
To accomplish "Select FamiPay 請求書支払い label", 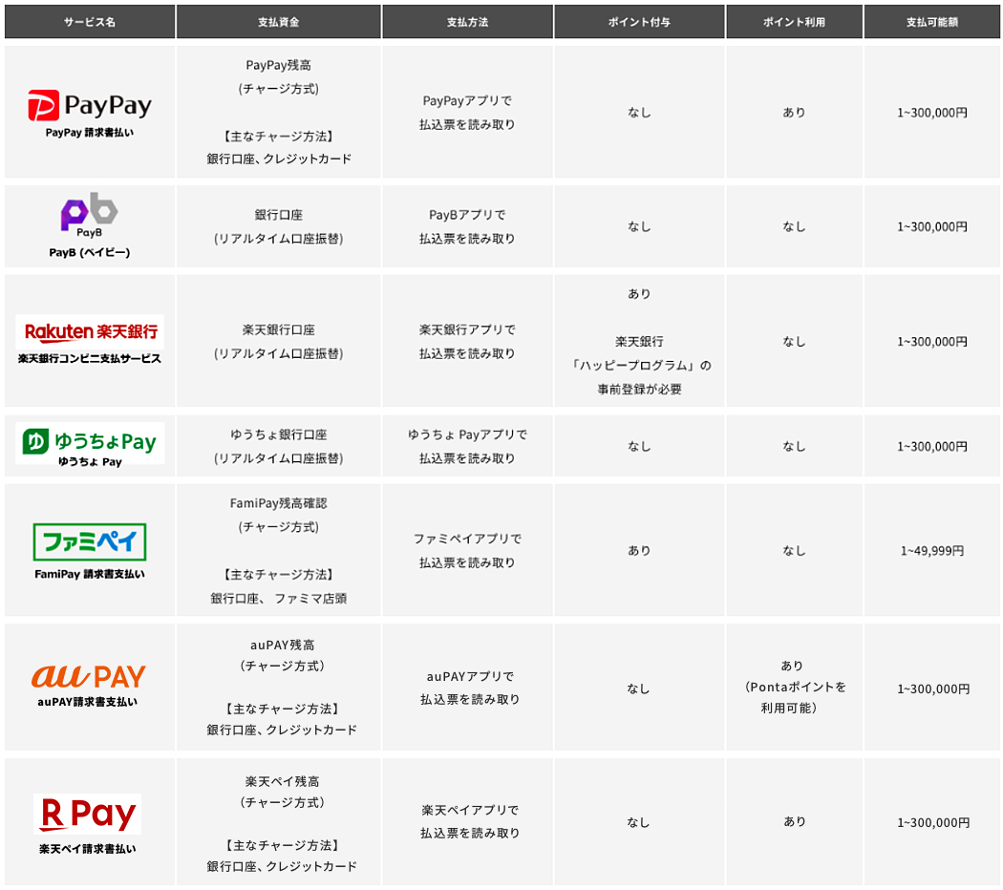I will 90,574.
